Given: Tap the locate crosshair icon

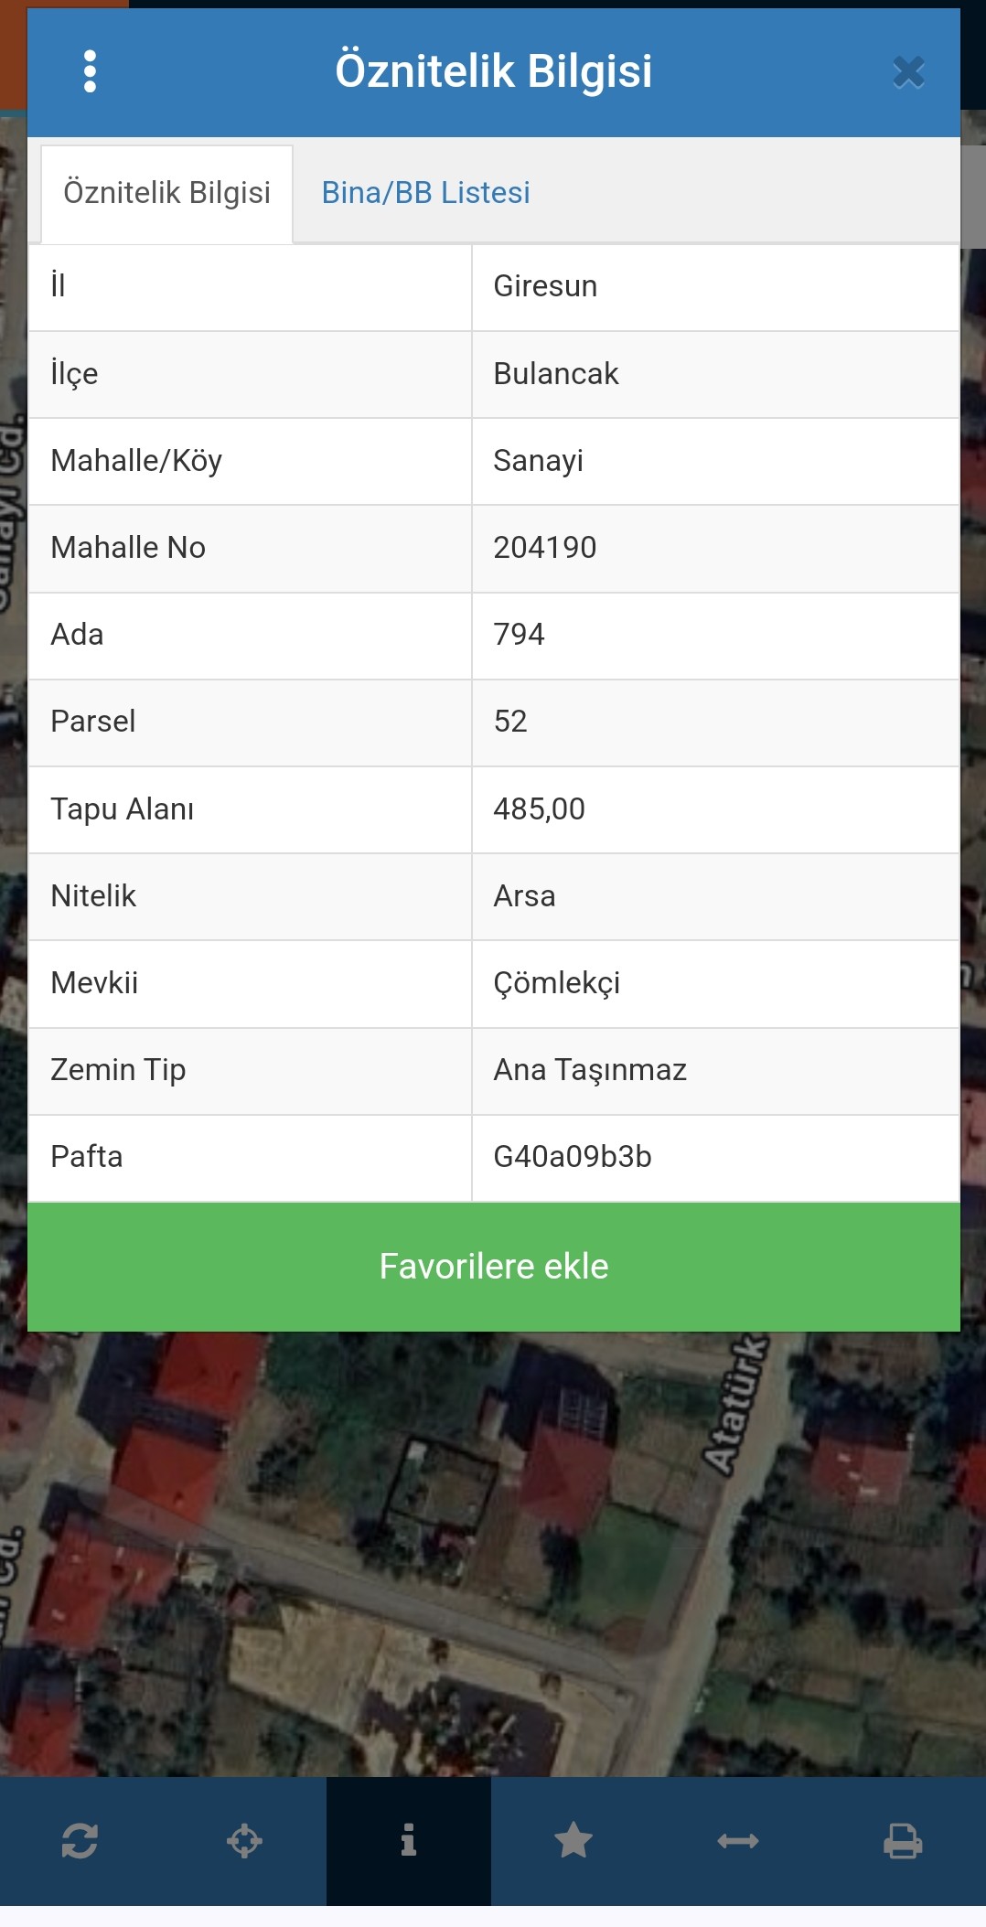Looking at the screenshot, I should click(244, 1840).
